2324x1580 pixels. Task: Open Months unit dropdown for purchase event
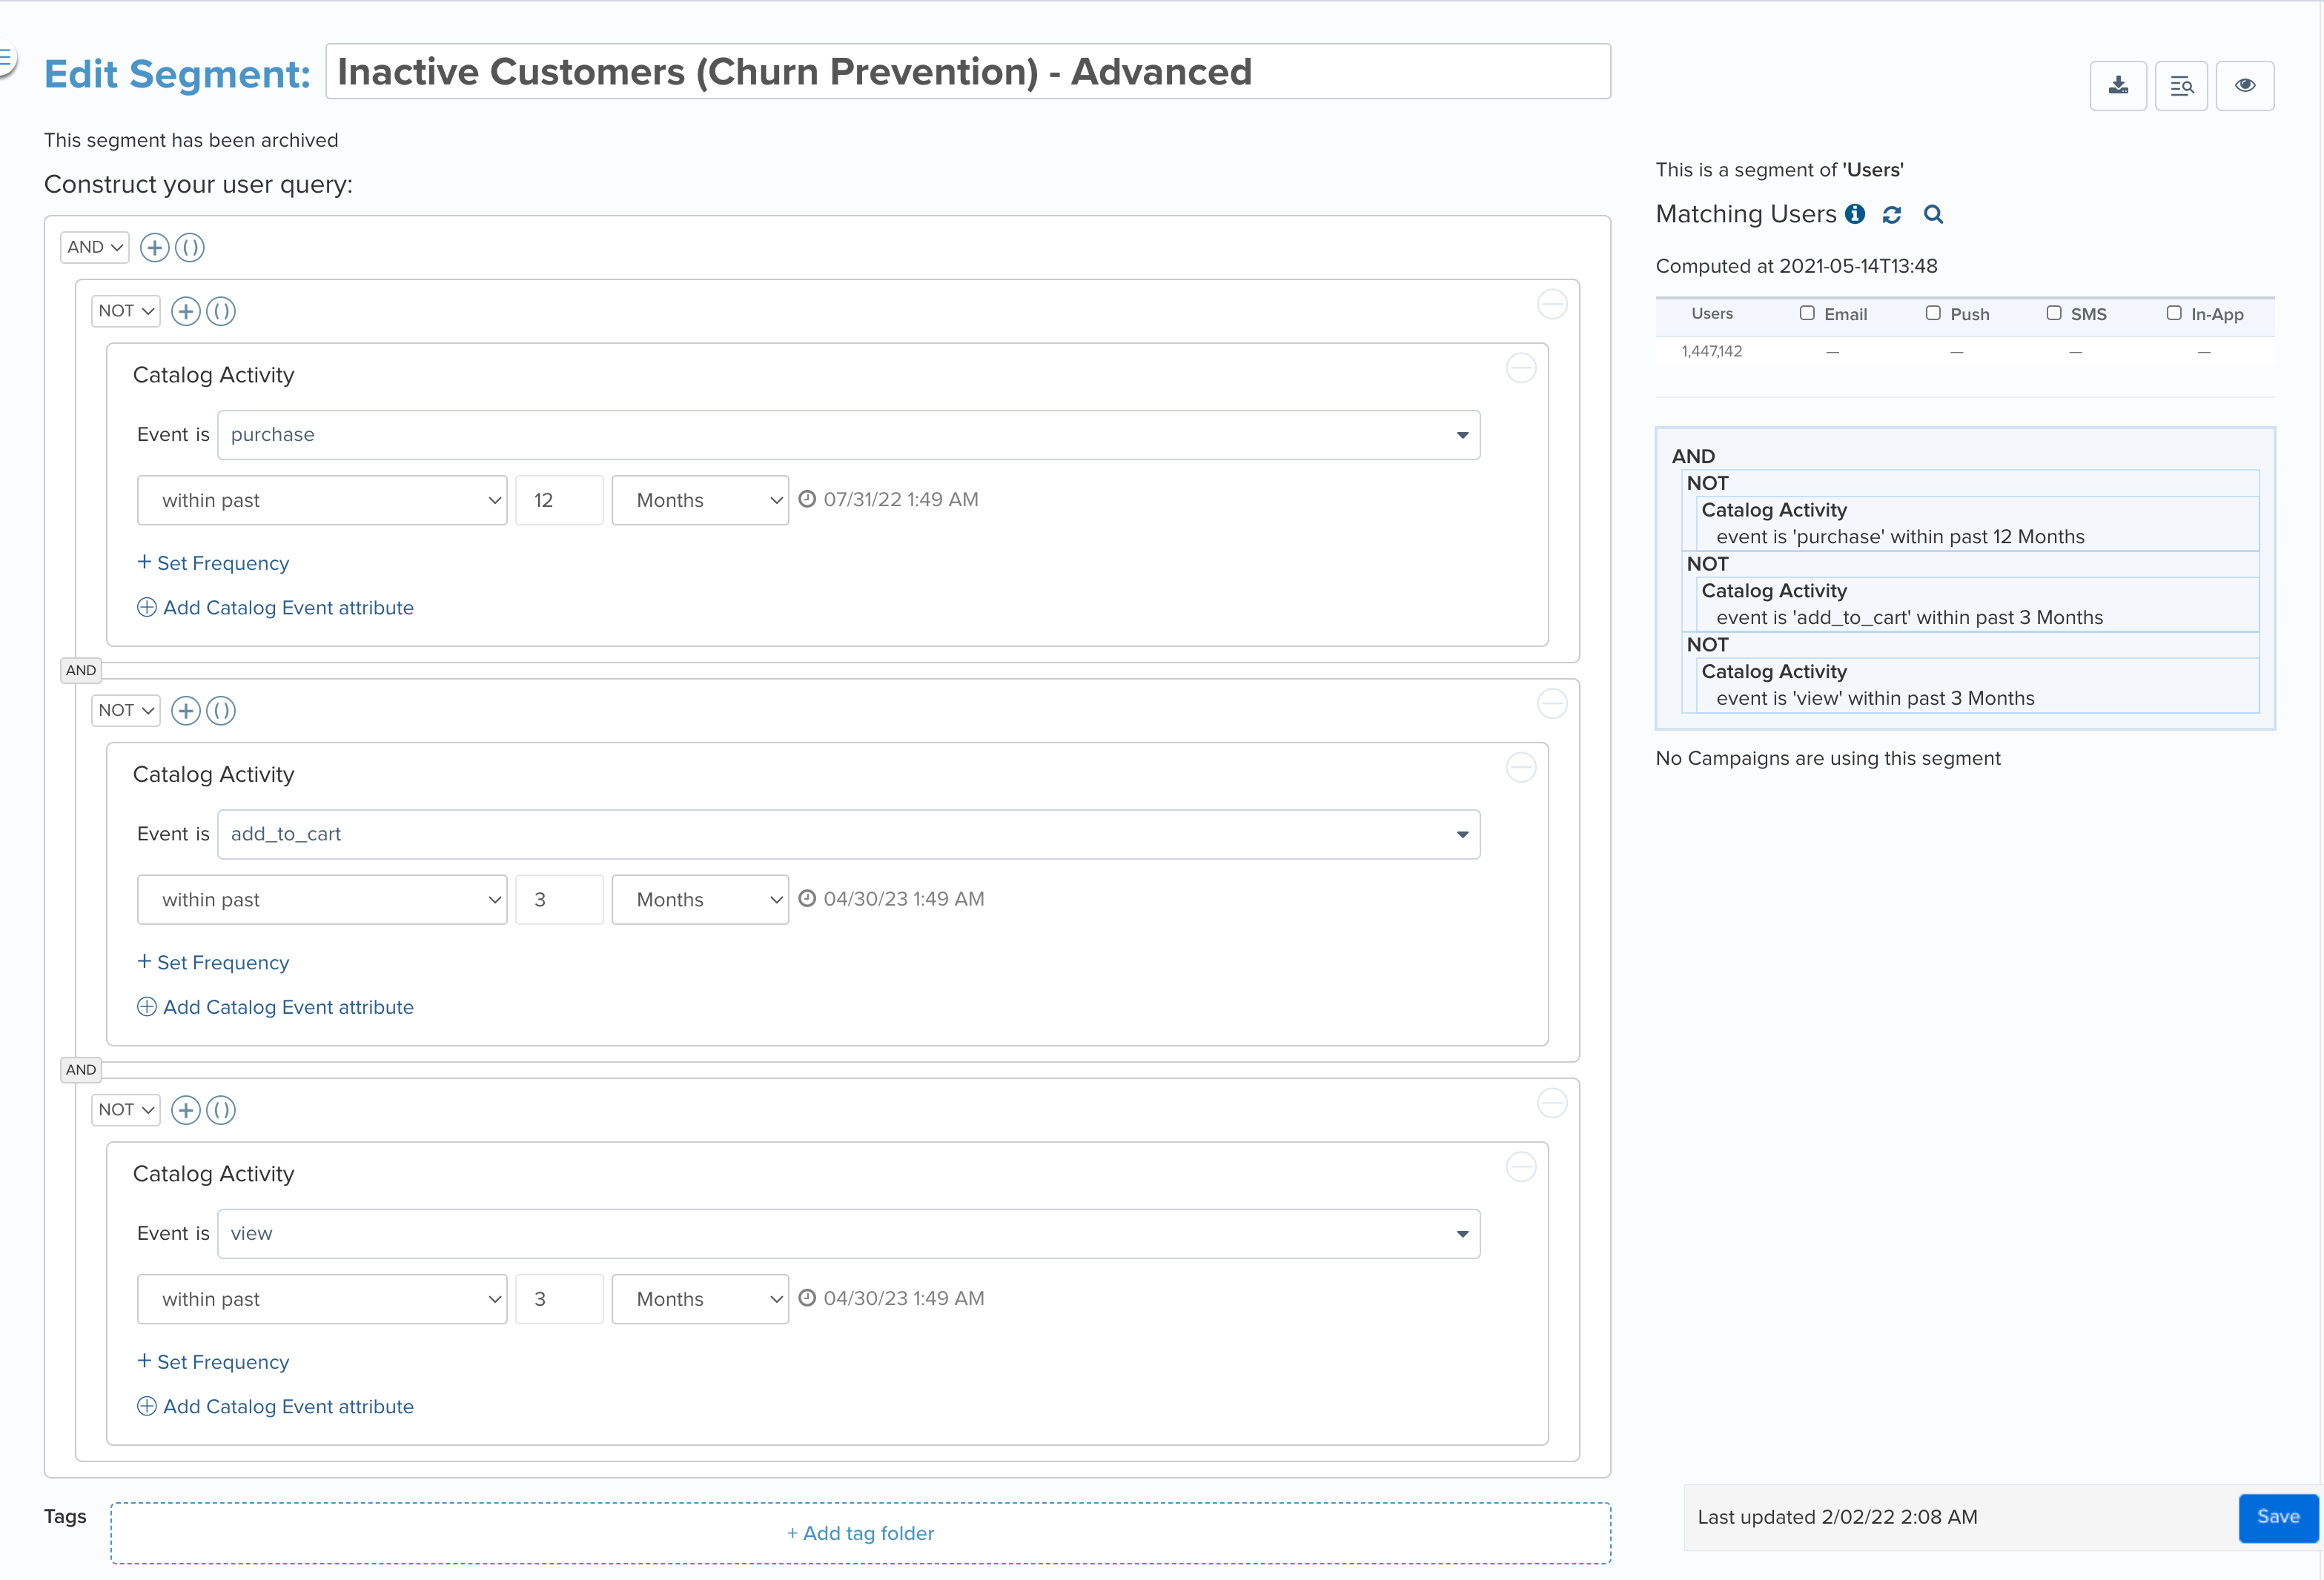(700, 500)
